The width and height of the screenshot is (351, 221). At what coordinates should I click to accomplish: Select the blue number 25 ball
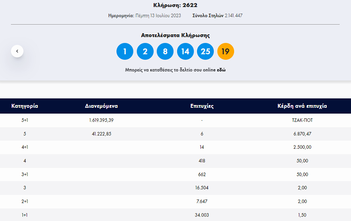pos(205,51)
